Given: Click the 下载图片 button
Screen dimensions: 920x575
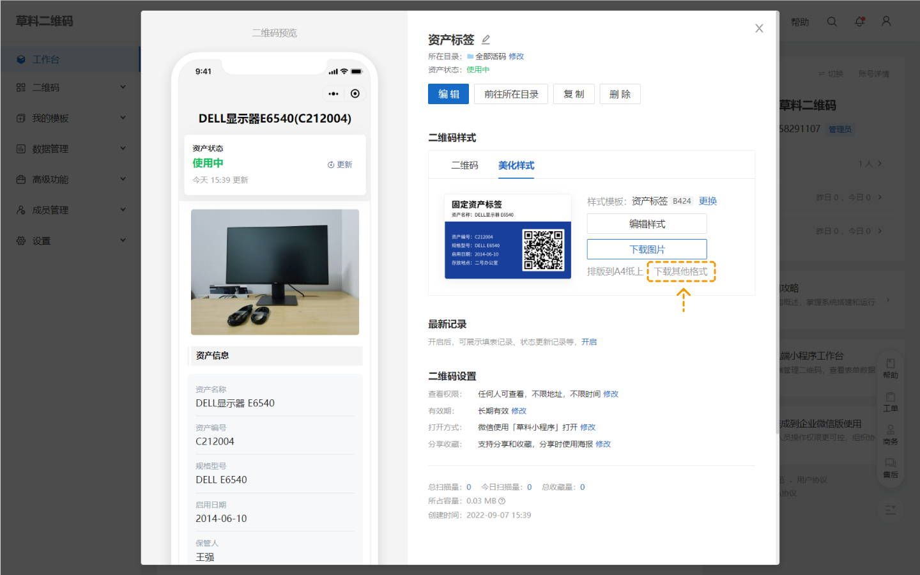Looking at the screenshot, I should [x=647, y=249].
